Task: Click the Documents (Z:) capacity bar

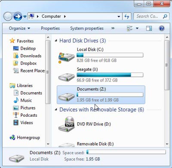Action: coord(110,95)
